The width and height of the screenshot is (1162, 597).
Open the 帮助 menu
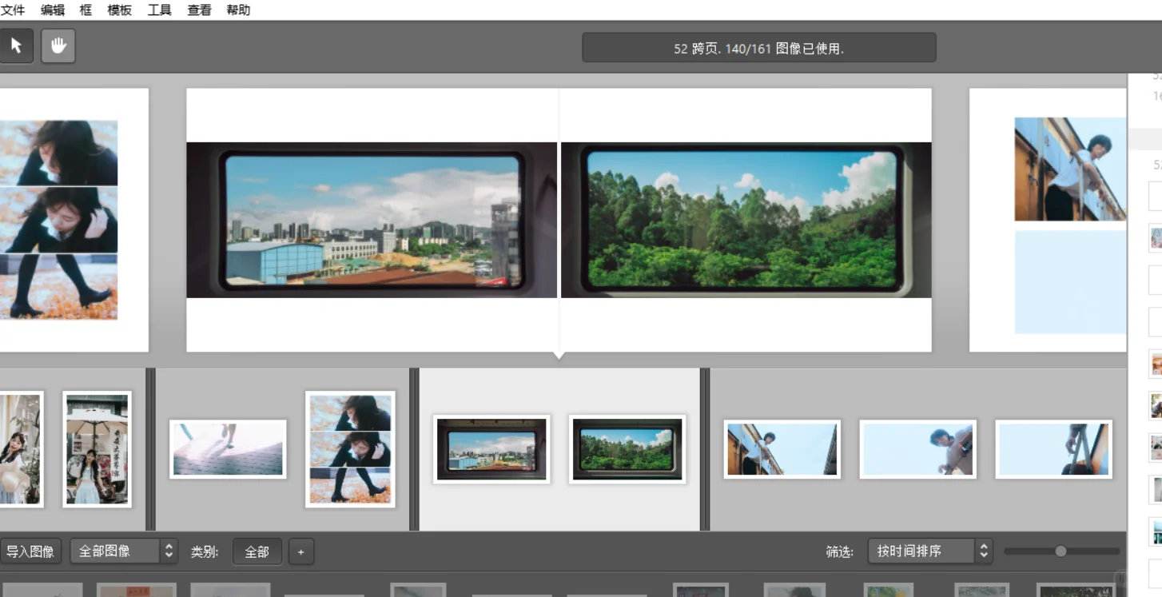click(238, 10)
